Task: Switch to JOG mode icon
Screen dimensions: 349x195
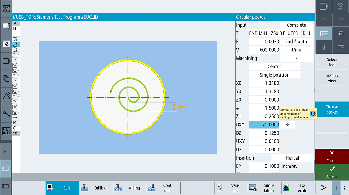Action: pyautogui.click(x=341, y=6)
